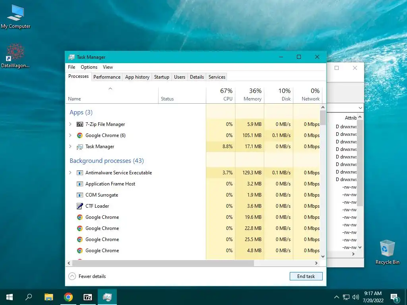The image size is (407, 305).
Task: Click Chrome icon in the 22.8 MB row
Action: pyautogui.click(x=79, y=228)
